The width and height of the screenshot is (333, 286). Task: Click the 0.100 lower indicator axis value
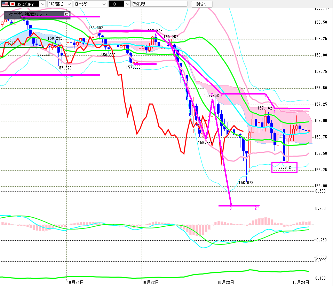320,278
